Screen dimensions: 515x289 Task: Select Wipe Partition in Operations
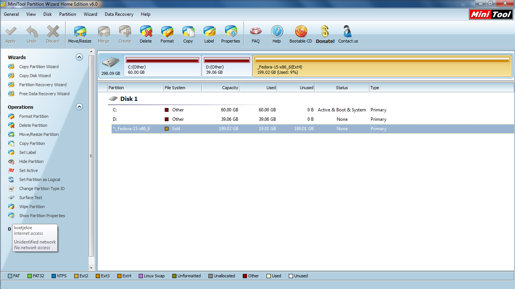pos(32,207)
